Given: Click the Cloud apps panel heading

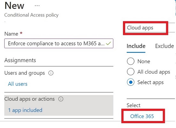Looking at the screenshot, I should [x=140, y=28].
